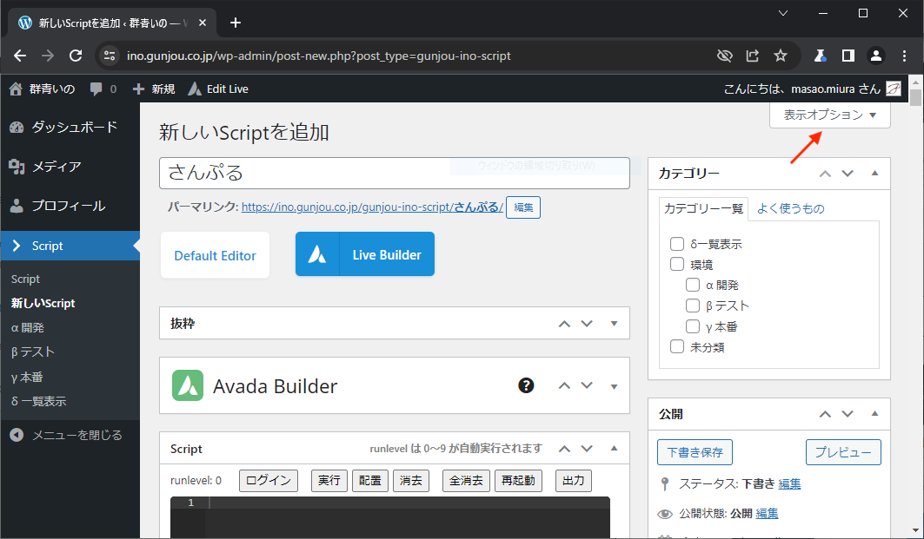Click the 下書き保存 button
Screen dimensions: 924x539
pos(695,452)
